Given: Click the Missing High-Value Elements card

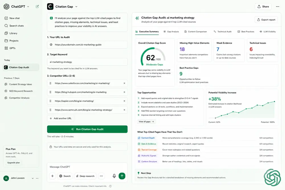Looking at the screenshot, I should (194, 50).
